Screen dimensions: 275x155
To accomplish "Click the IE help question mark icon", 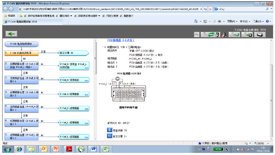I will [x=267, y=21].
